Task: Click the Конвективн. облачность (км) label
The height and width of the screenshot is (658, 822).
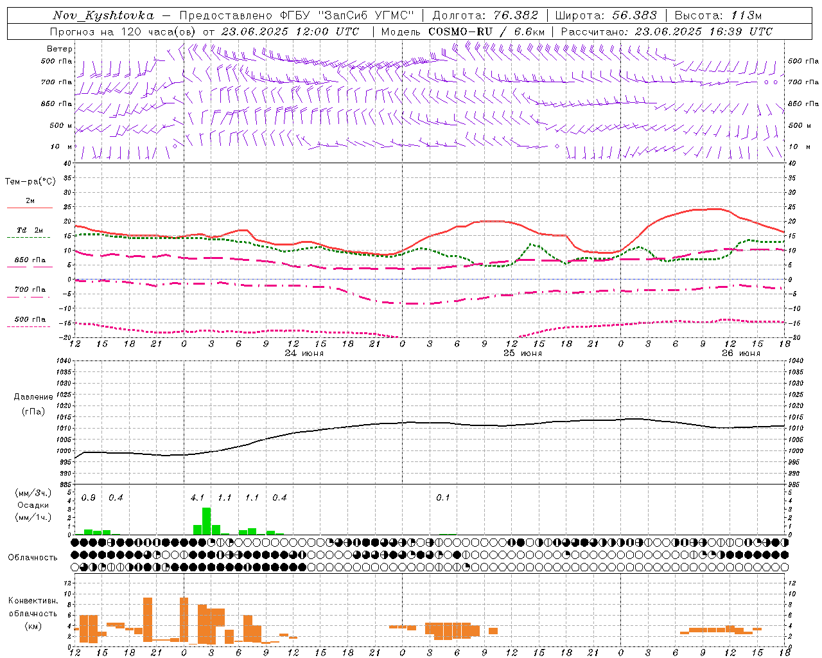Action: coord(33,613)
